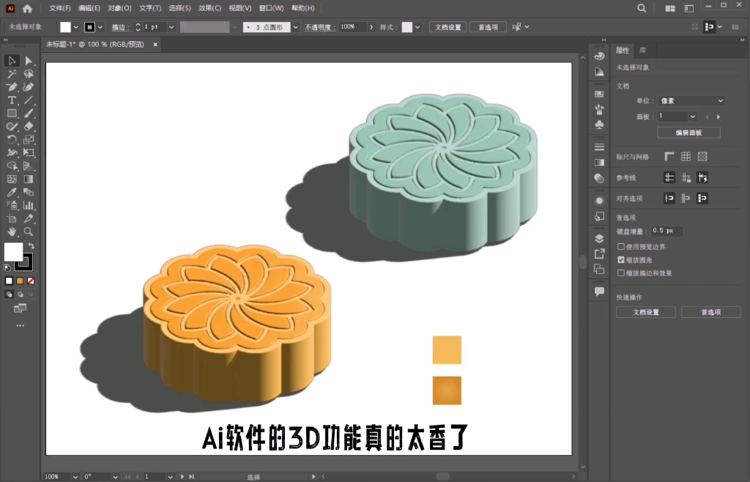The width and height of the screenshot is (750, 482).
Task: Select the Free Transform tool
Action: [29, 152]
